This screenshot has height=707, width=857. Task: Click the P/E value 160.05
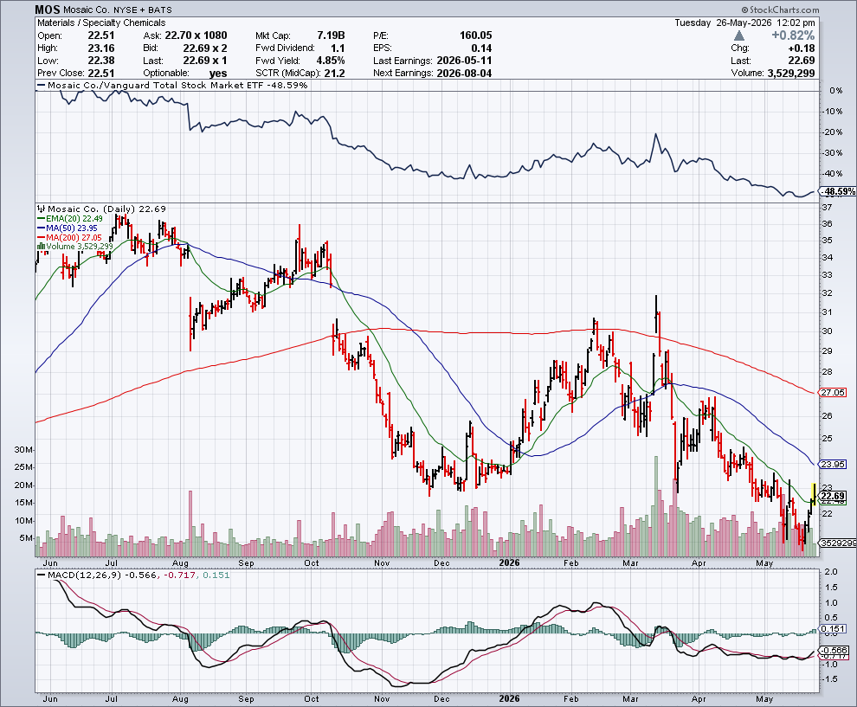click(475, 35)
